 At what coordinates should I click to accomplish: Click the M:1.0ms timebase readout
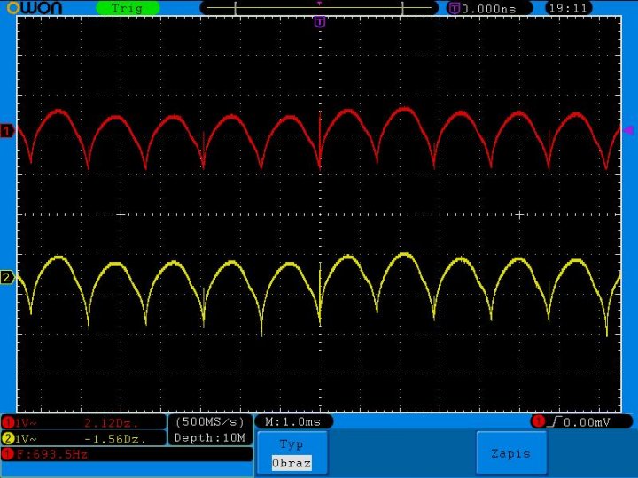pos(293,421)
